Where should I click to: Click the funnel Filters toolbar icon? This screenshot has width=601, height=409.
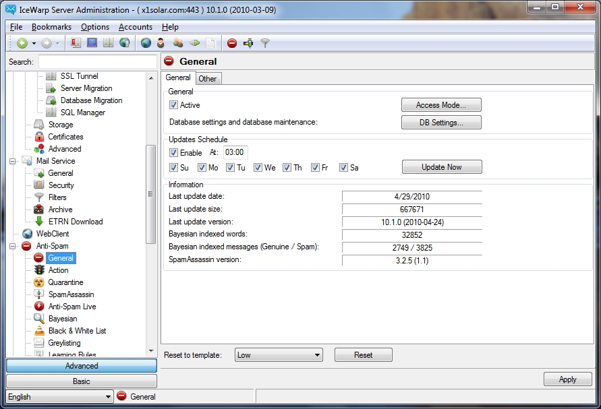265,43
